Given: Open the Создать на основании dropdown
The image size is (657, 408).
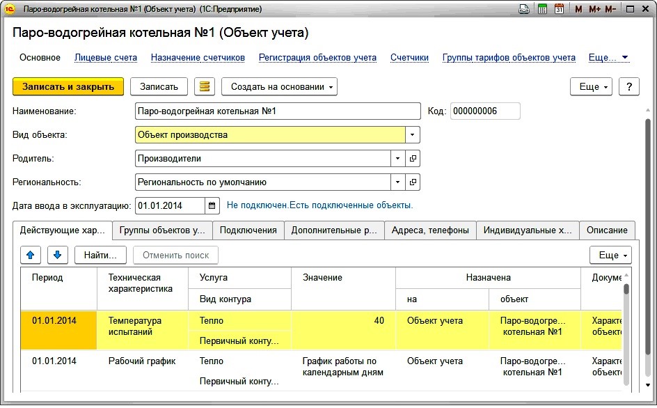Looking at the screenshot, I should point(279,86).
